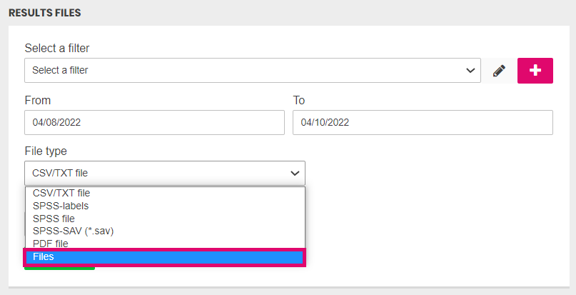The width and height of the screenshot is (576, 295).
Task: Click the green button below the dropdown list
Action: (x=59, y=268)
